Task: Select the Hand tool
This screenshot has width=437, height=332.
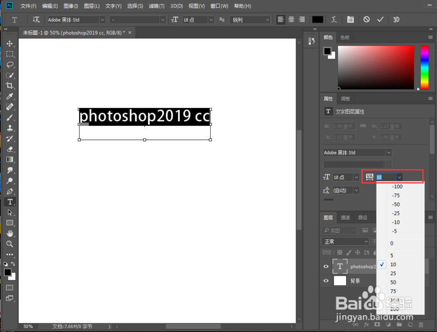Action: tap(10, 233)
